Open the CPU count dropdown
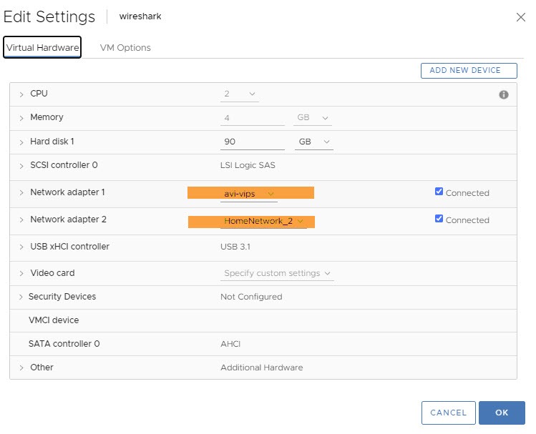The image size is (536, 434). coord(239,94)
